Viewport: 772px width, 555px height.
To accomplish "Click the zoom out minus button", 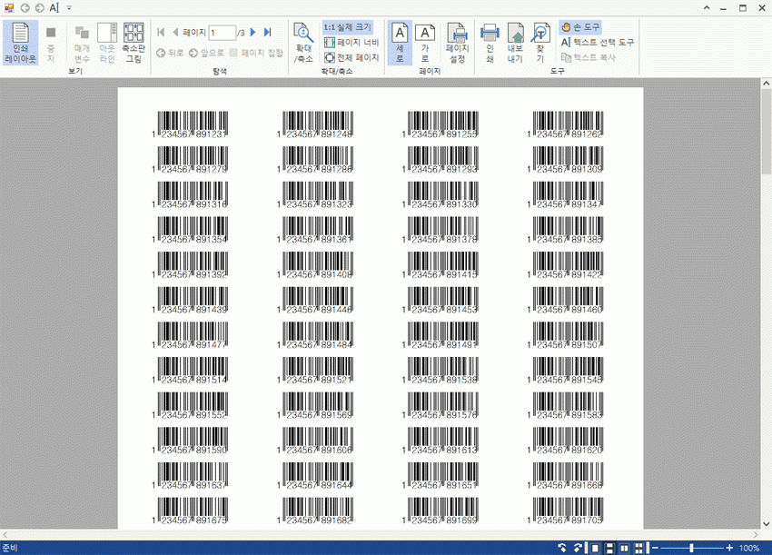I will pyautogui.click(x=655, y=548).
